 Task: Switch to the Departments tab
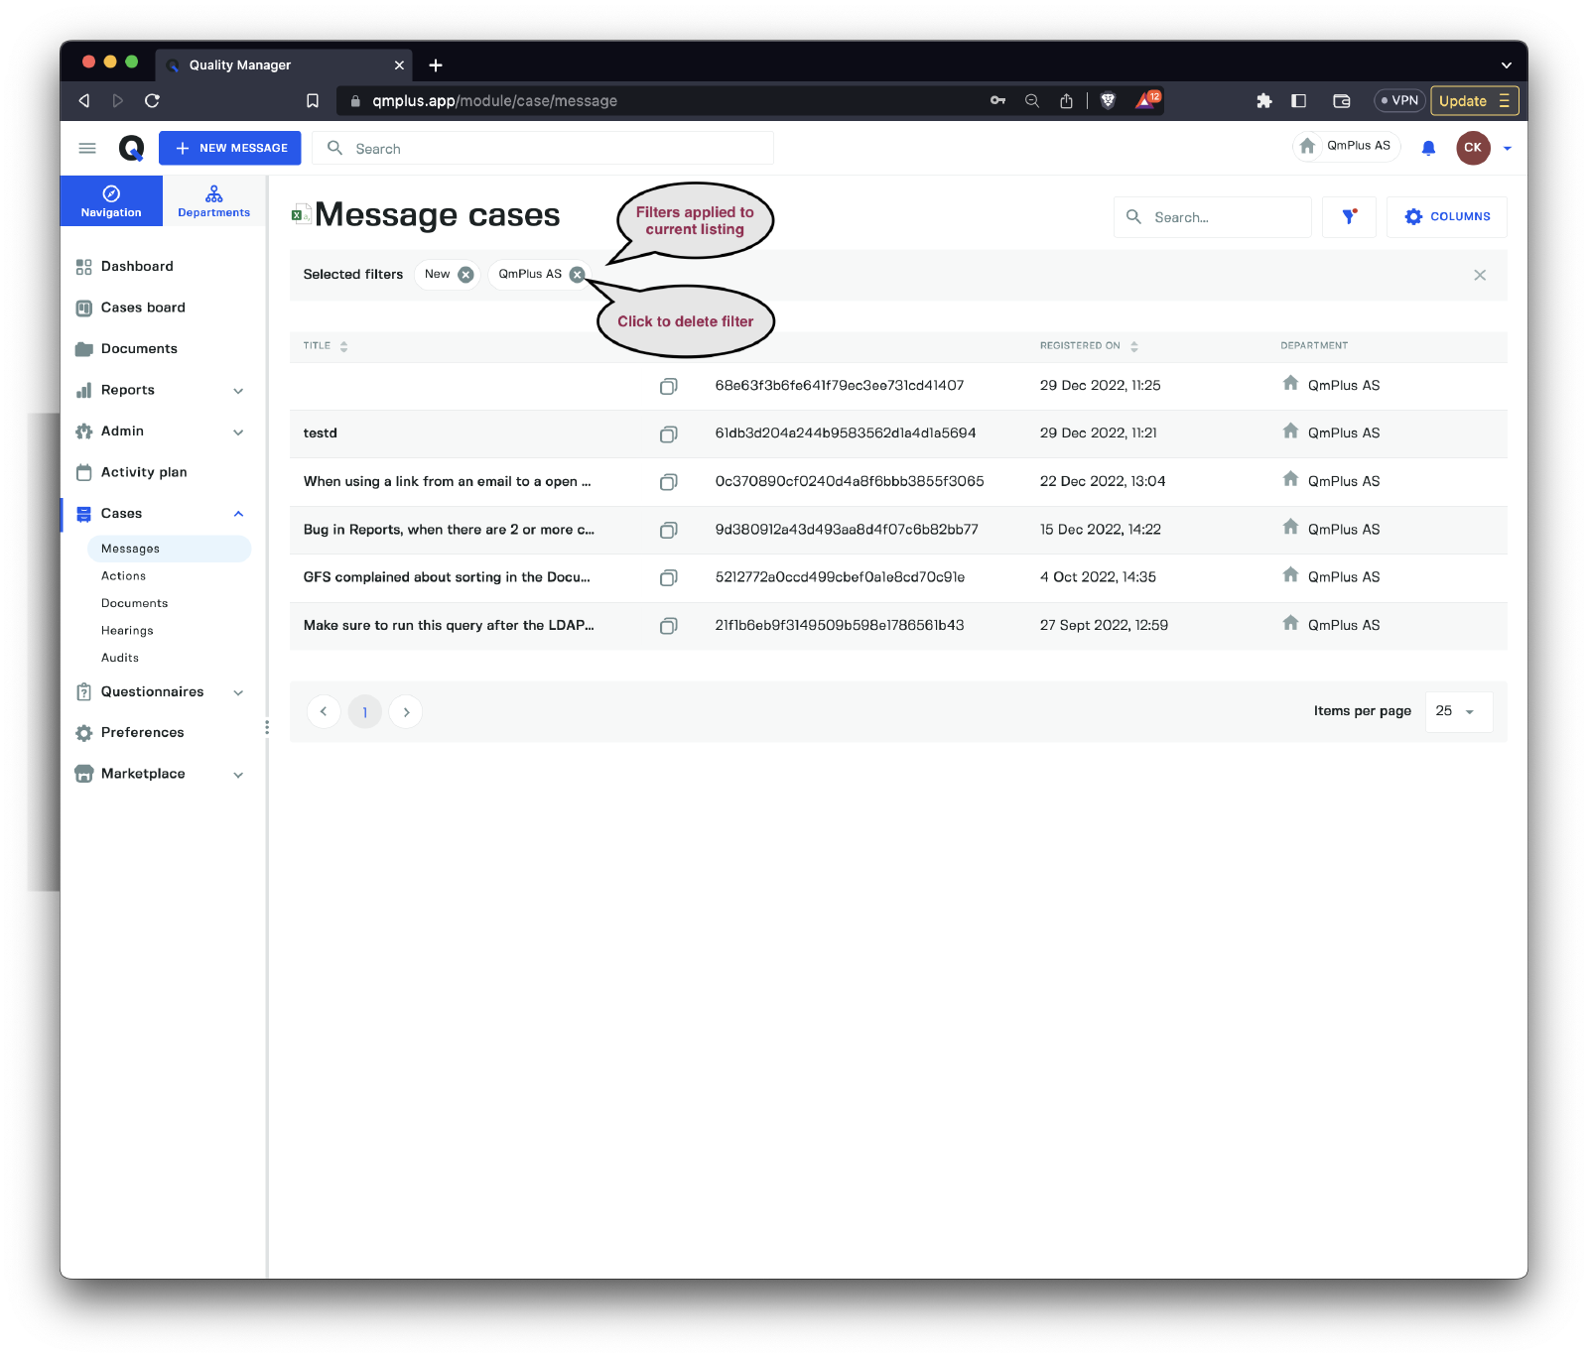coord(214,201)
